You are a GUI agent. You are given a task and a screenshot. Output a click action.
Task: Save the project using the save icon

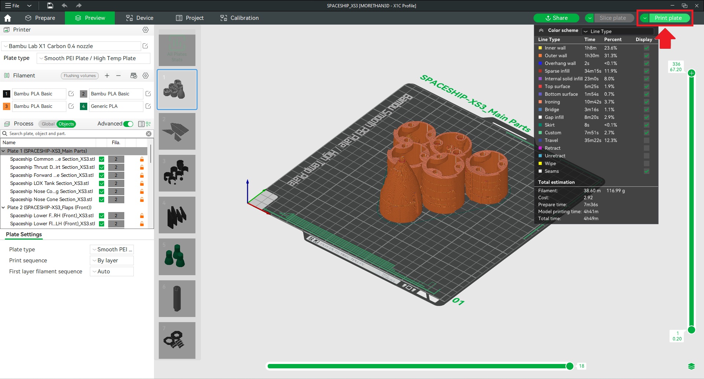[x=50, y=6]
